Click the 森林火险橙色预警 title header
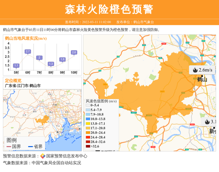219x172 pixels. (x=109, y=9)
